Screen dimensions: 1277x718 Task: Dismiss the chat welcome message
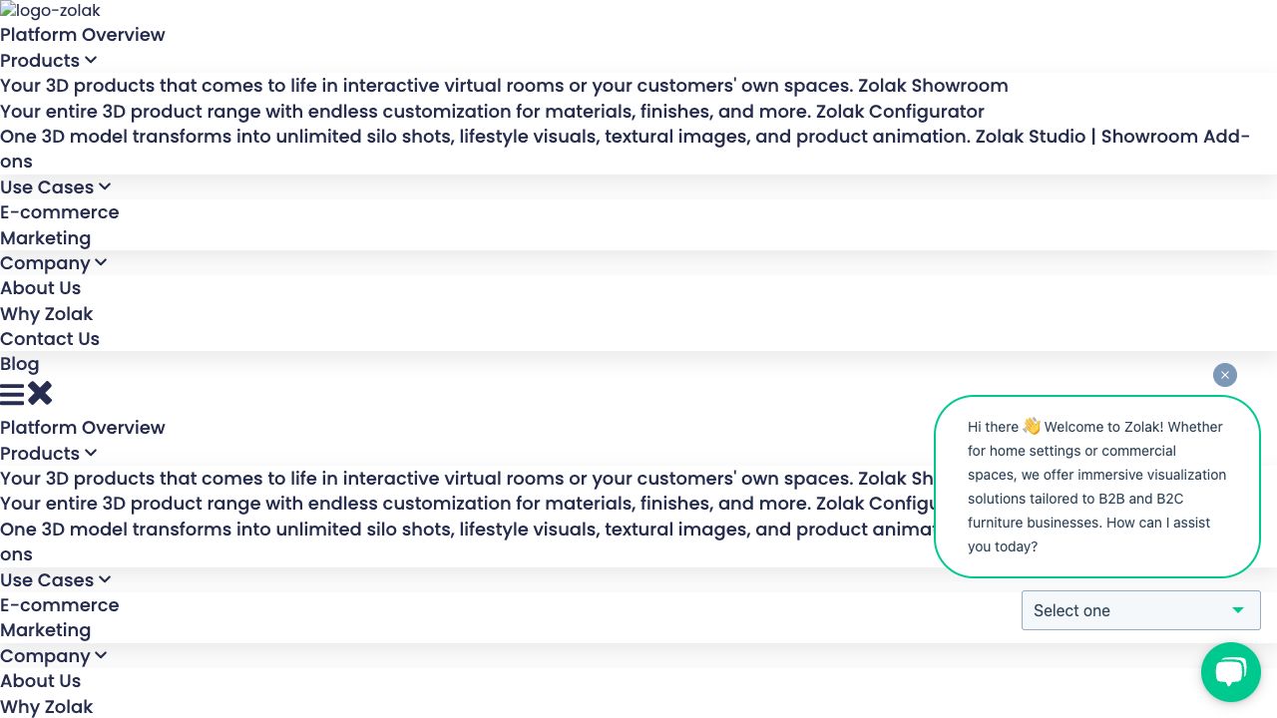(x=1225, y=375)
